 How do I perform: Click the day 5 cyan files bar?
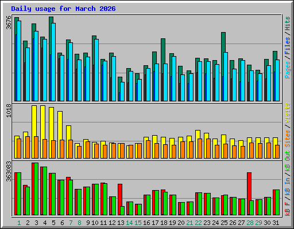pos(53,62)
